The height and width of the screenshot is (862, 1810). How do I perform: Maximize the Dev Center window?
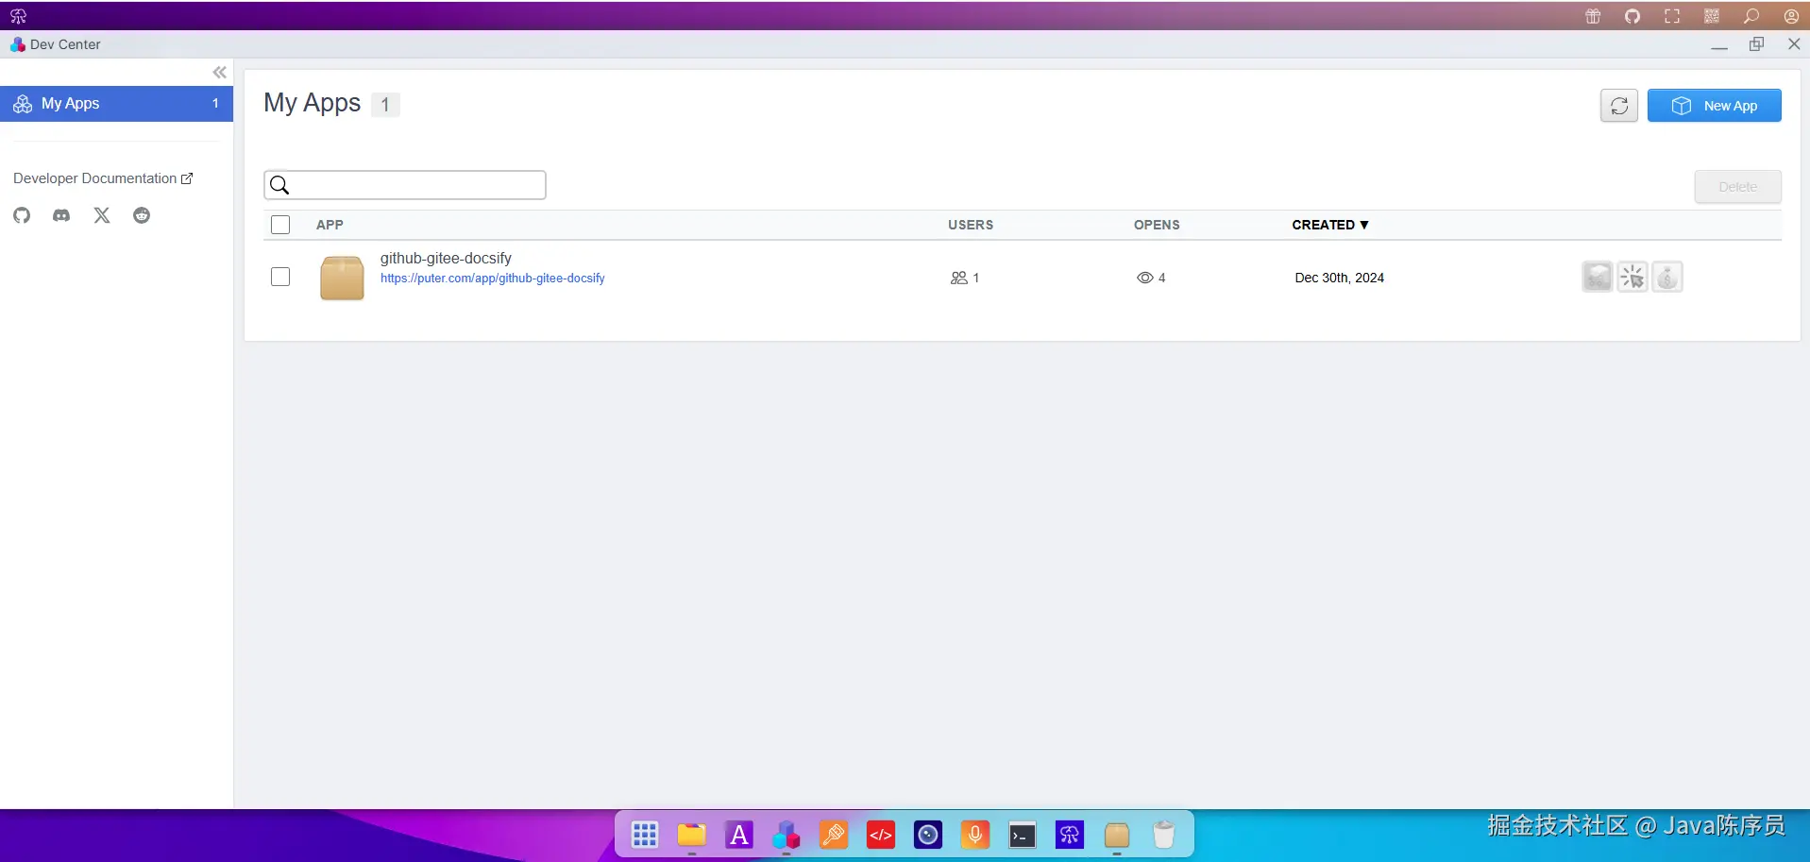point(1757,44)
